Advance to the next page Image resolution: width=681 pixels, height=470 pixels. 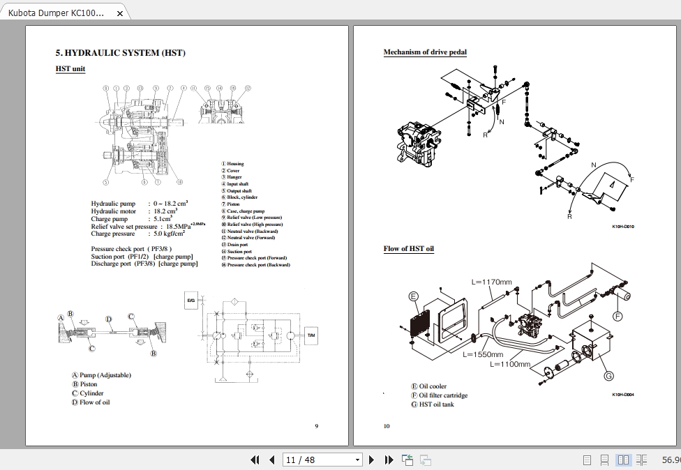click(371, 460)
